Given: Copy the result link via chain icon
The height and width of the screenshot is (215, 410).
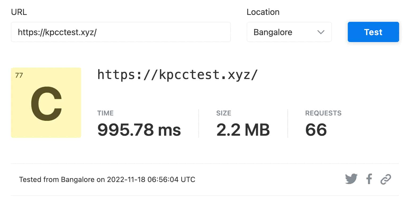Looking at the screenshot, I should tap(386, 179).
